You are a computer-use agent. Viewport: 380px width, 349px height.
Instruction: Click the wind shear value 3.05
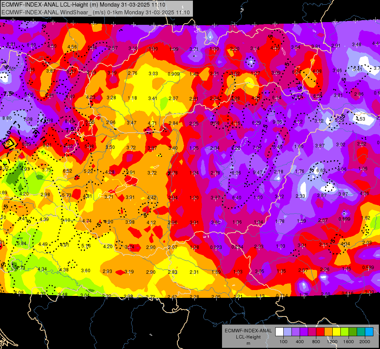[x=260, y=271]
